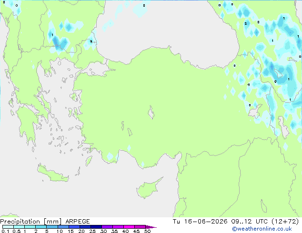Pick the legend swatch between 1 and 2
This screenshot has width=302, height=233.
[x=30, y=227]
